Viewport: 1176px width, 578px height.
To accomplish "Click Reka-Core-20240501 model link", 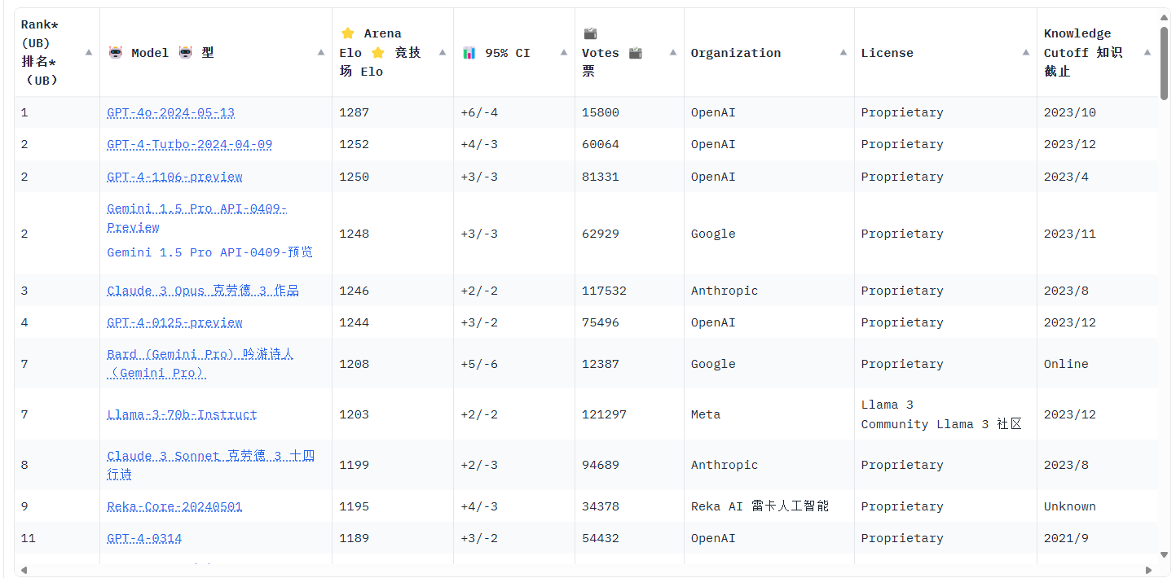I will pyautogui.click(x=174, y=506).
